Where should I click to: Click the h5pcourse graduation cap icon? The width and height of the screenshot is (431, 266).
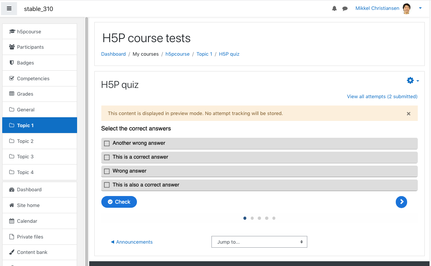tap(12, 32)
